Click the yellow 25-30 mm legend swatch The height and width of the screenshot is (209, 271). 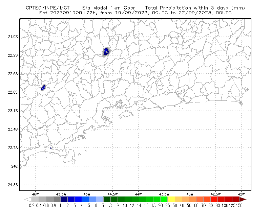(x=171, y=200)
